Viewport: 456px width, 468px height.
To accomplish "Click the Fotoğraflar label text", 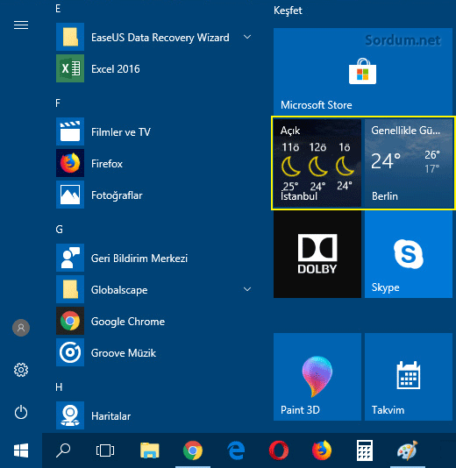I will tap(117, 195).
